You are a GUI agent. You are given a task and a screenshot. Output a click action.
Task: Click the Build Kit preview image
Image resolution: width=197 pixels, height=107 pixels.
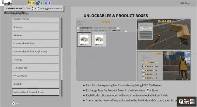click(164, 34)
